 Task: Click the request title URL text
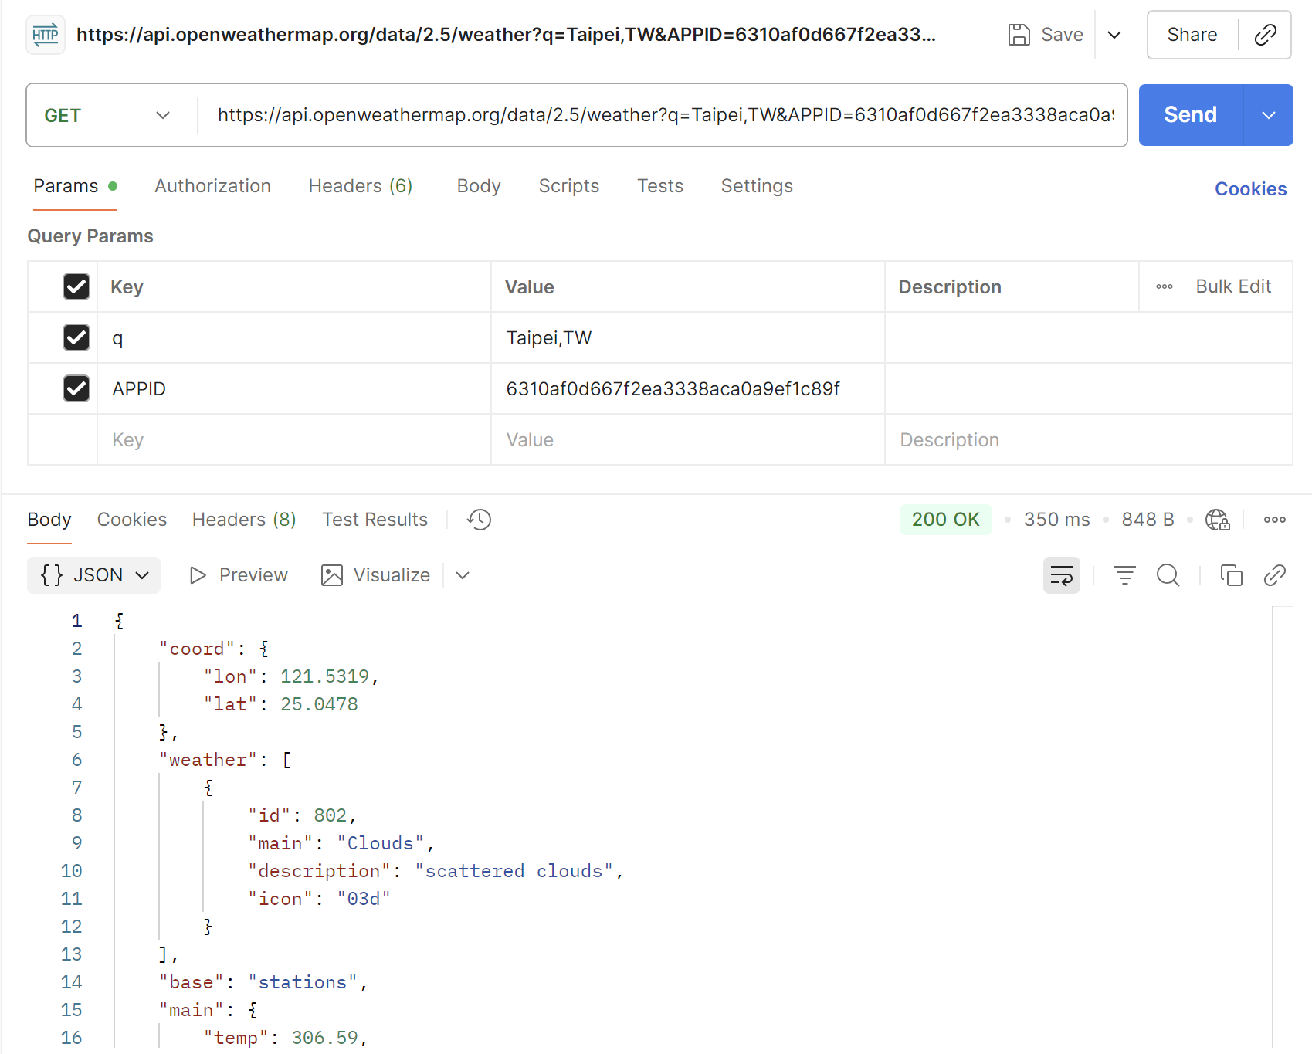click(x=506, y=35)
